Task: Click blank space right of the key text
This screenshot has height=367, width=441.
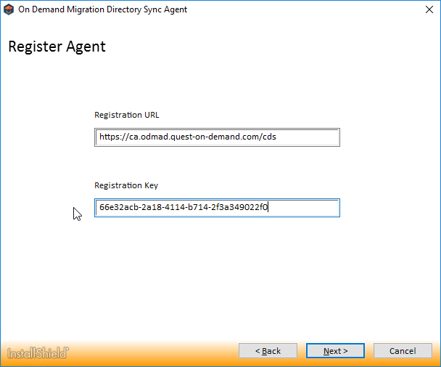Action: 305,208
